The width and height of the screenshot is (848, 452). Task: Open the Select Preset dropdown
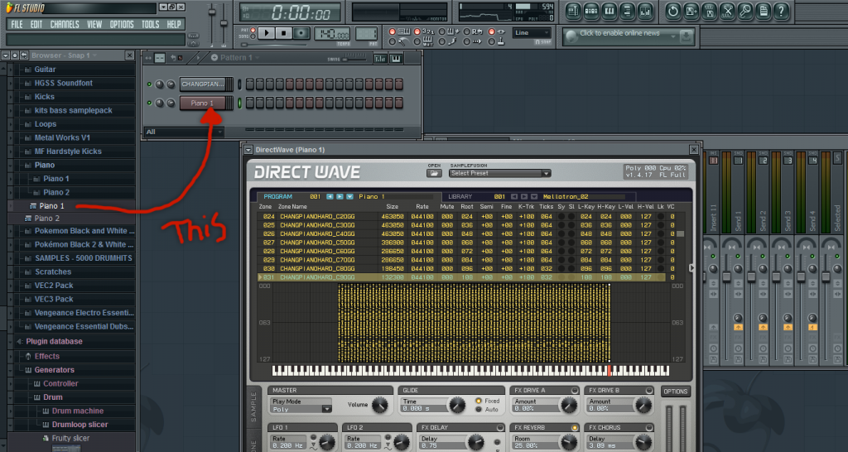499,173
